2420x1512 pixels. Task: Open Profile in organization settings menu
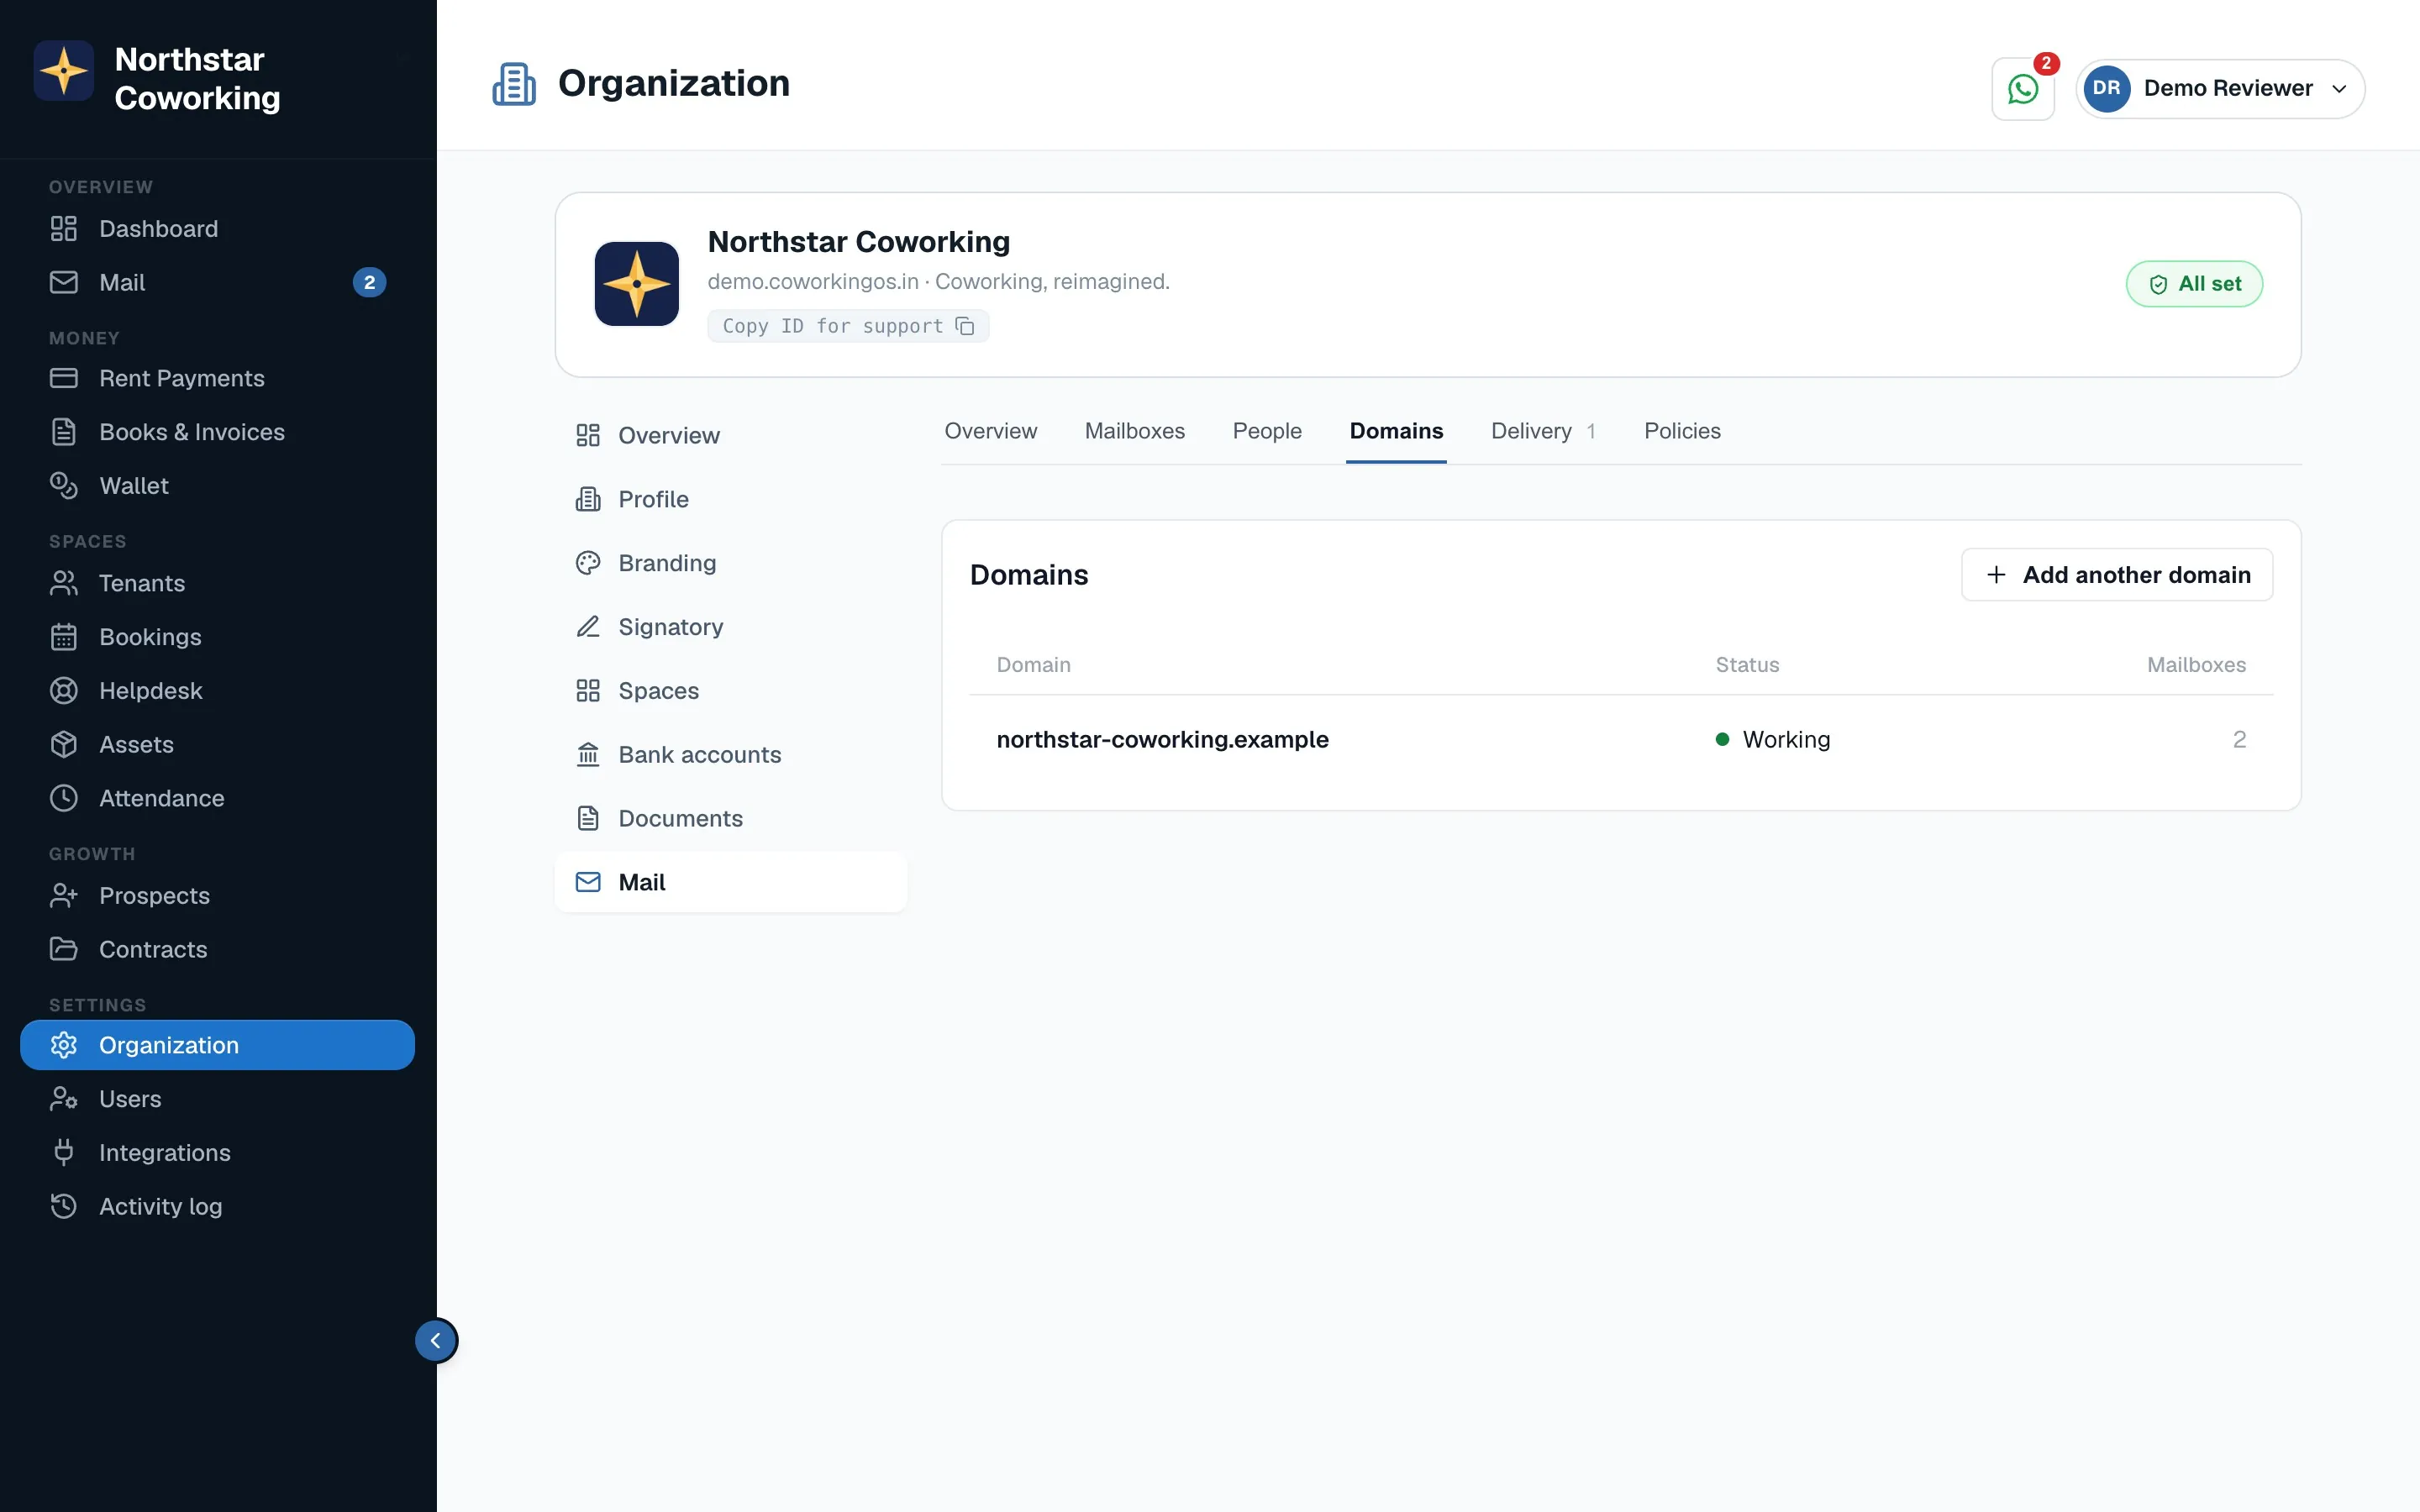coord(731,499)
